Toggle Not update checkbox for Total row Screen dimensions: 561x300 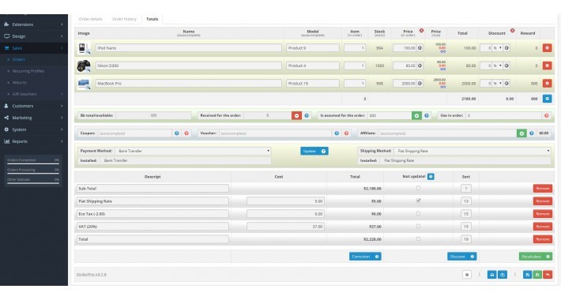point(418,239)
